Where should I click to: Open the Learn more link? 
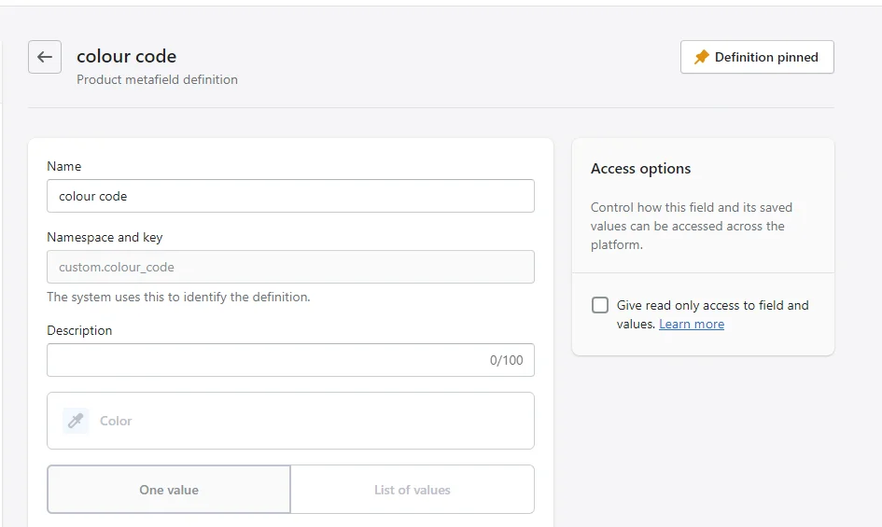(x=692, y=324)
